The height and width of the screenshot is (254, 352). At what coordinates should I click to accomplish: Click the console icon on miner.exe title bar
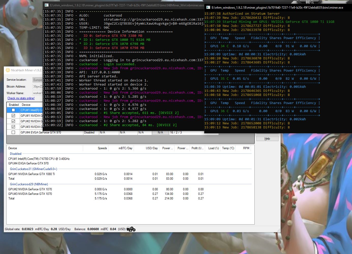pos(208,8)
